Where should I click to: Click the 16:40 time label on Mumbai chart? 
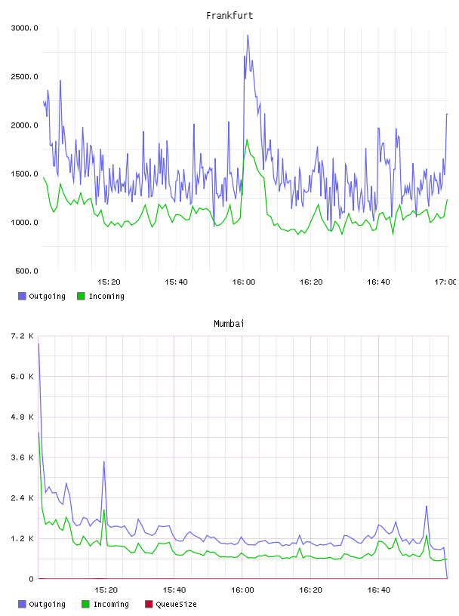tap(378, 590)
